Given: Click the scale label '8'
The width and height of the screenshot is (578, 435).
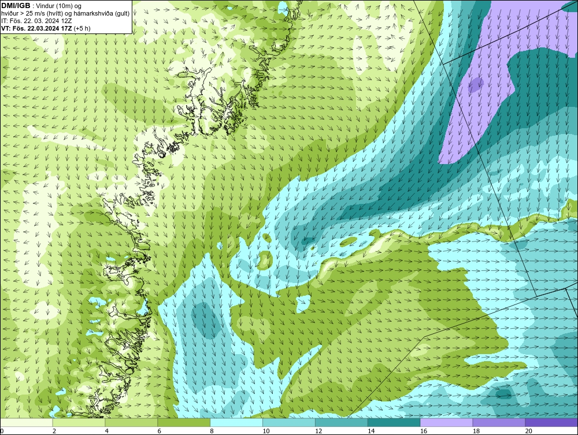Looking at the screenshot, I should coord(212,431).
